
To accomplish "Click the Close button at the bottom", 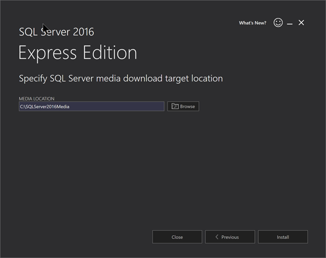I will pos(177,237).
